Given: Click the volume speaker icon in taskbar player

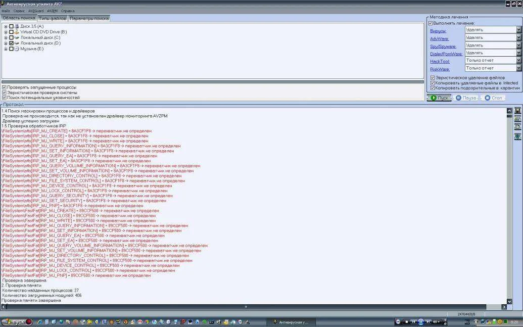Looking at the screenshot, I should (435, 322).
